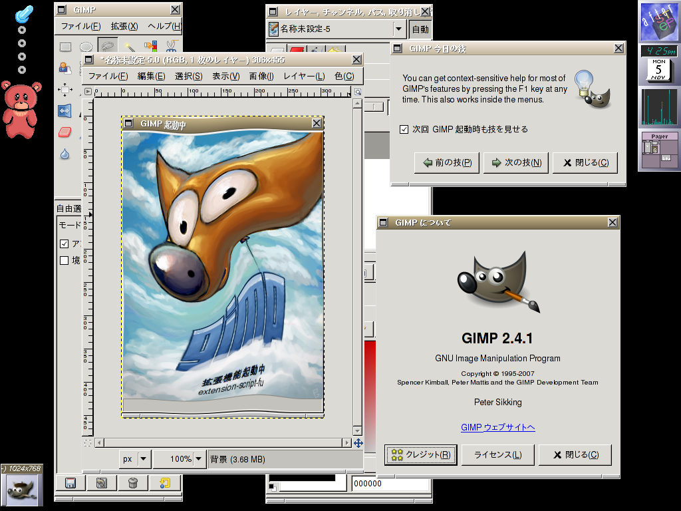Screen dimensions: 681x511
Task: Open ファイル(F) menu in toolbox window
Action: (x=80, y=26)
